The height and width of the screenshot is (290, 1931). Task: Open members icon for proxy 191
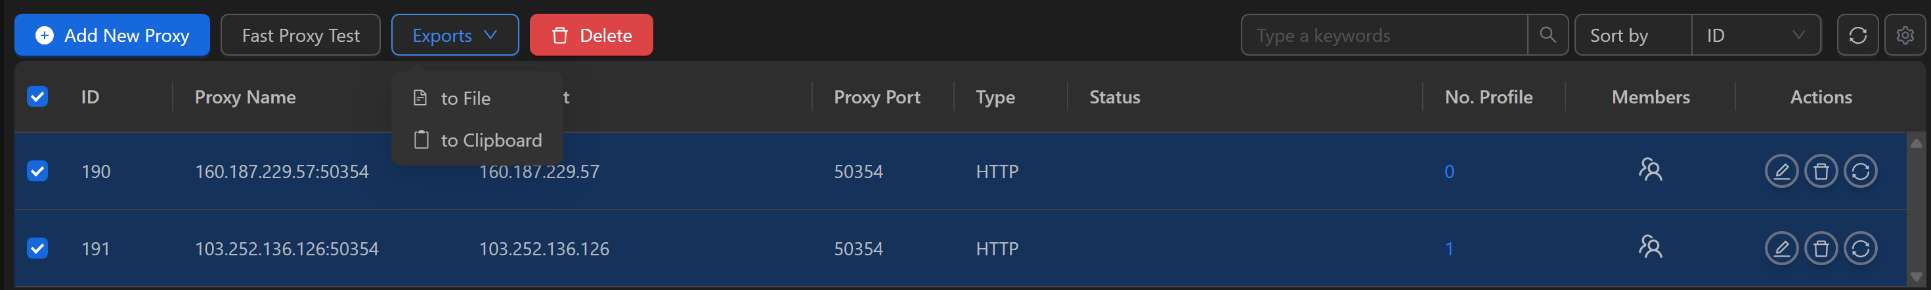tap(1650, 247)
